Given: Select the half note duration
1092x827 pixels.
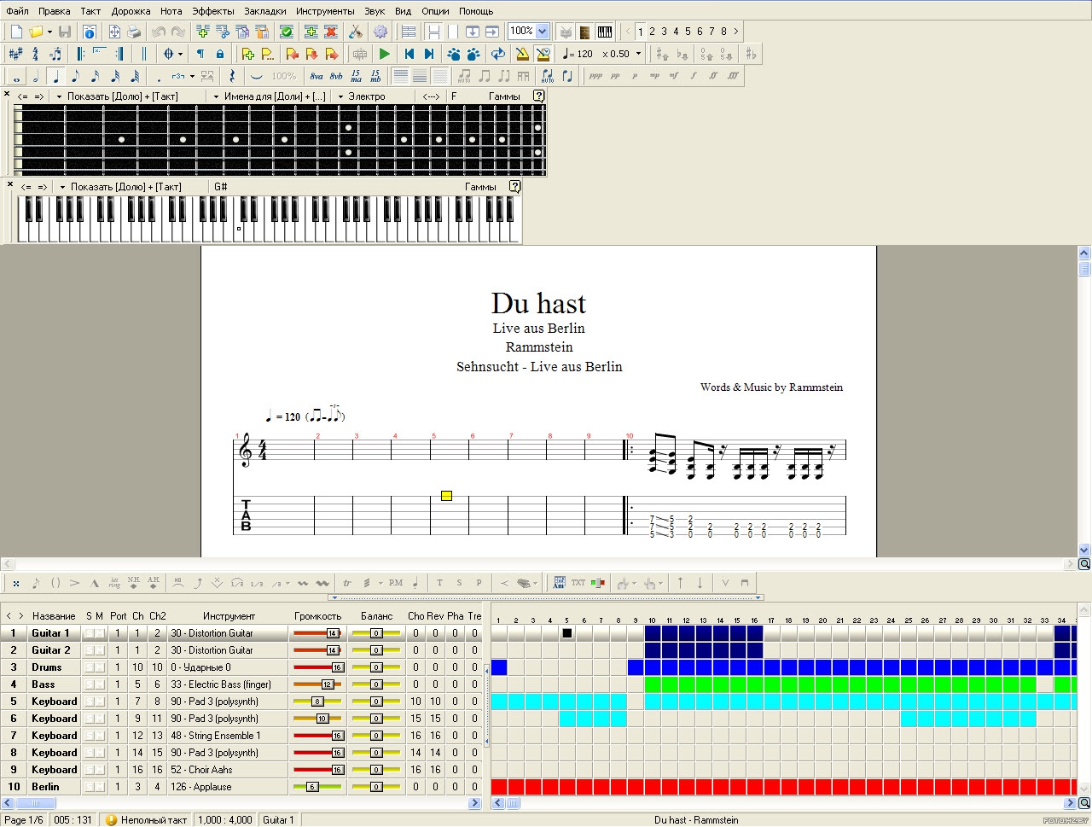Looking at the screenshot, I should pyautogui.click(x=36, y=76).
